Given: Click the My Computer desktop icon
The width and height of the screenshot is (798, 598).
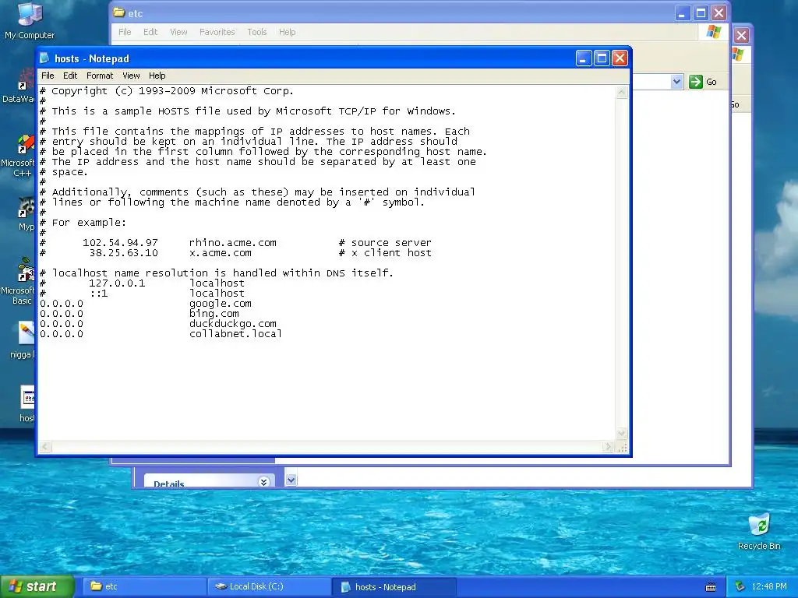Looking at the screenshot, I should 29,14.
